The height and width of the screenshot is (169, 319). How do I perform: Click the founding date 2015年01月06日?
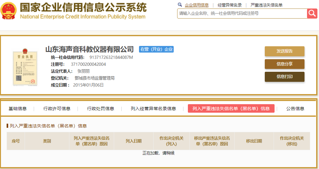click(x=88, y=85)
